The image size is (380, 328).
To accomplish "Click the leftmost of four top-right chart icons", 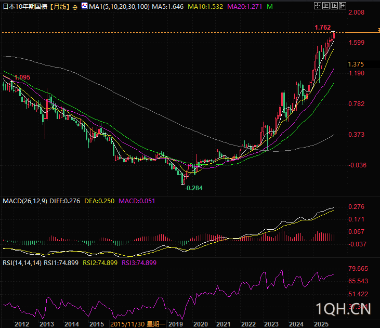I will pos(318,6).
